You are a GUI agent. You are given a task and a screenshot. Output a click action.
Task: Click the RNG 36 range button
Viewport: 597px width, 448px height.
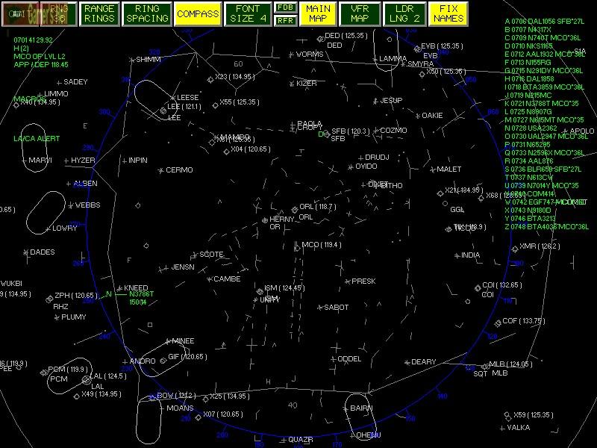click(59, 13)
